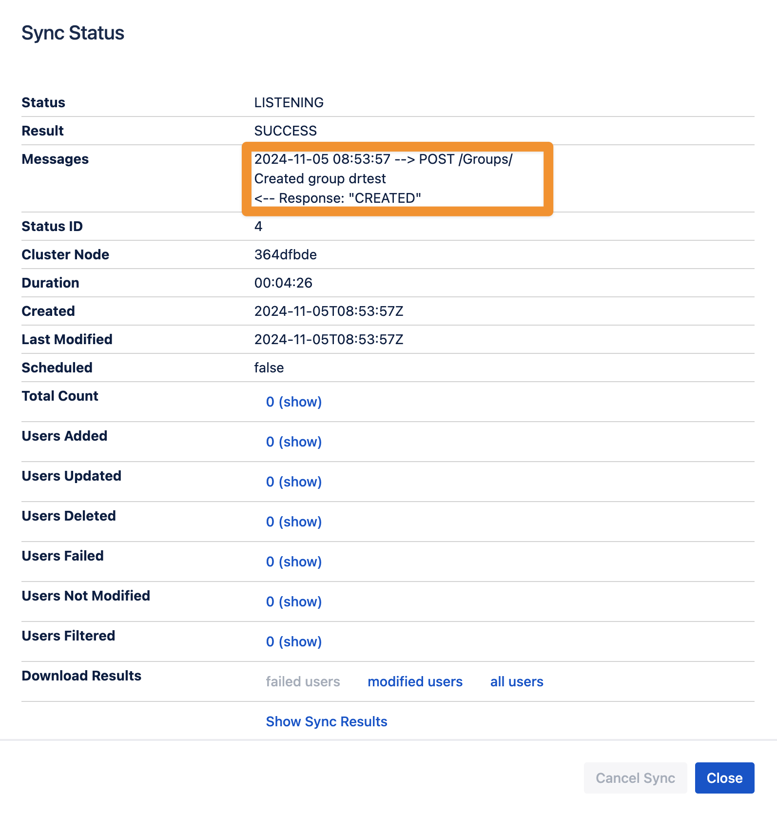Show the Users Updated list
This screenshot has height=815, width=777.
click(x=294, y=482)
